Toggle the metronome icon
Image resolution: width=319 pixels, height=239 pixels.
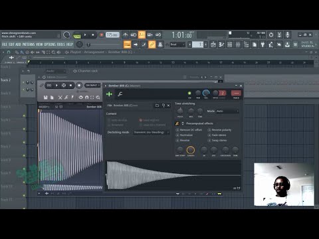click(126, 35)
